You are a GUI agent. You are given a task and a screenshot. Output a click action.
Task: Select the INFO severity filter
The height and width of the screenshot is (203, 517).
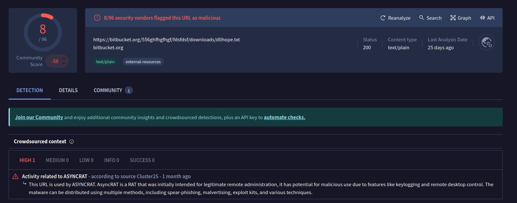click(x=112, y=160)
